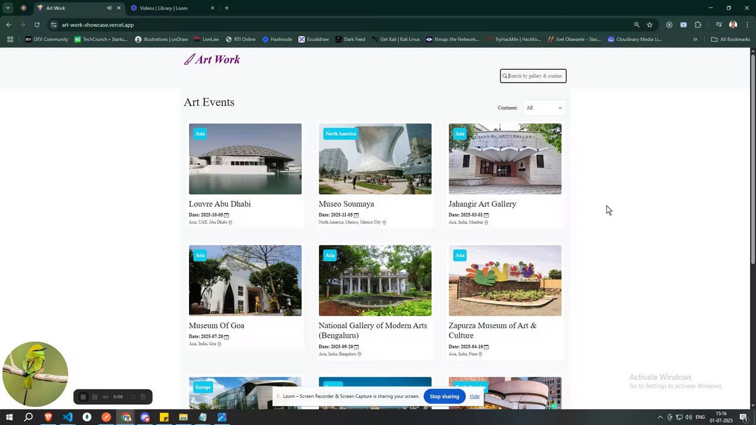Click location pin next to Bengaluru
This screenshot has height=425, width=756.
(x=359, y=354)
